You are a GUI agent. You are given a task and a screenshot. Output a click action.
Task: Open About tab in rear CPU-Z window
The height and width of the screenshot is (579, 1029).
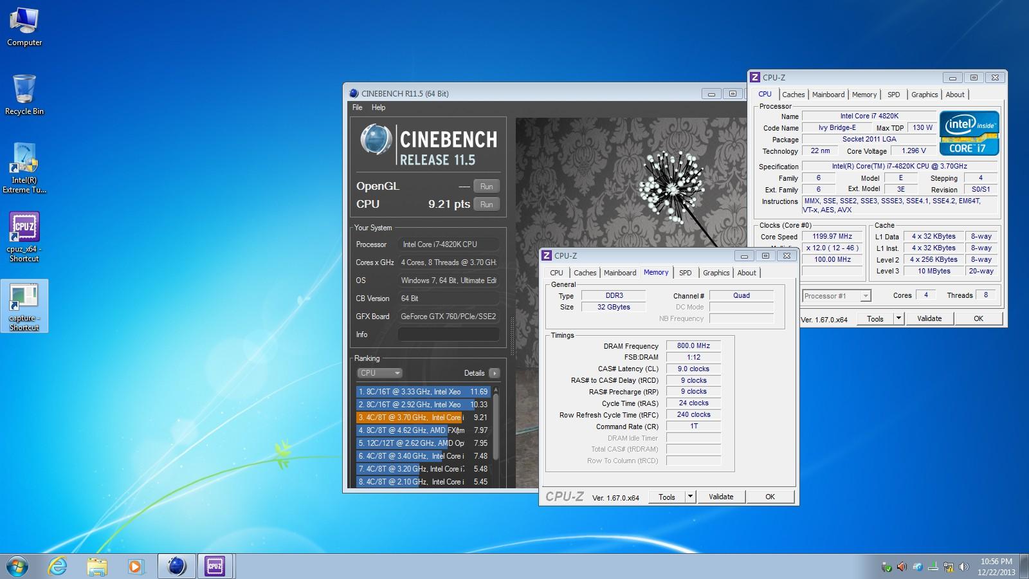[x=955, y=95]
